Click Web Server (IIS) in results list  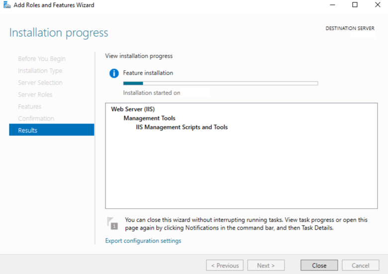coord(133,109)
